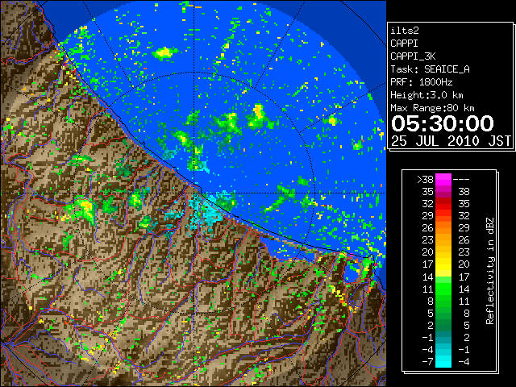Select the "---" dashes label in the legend
516x387 pixels.
[x=461, y=180]
